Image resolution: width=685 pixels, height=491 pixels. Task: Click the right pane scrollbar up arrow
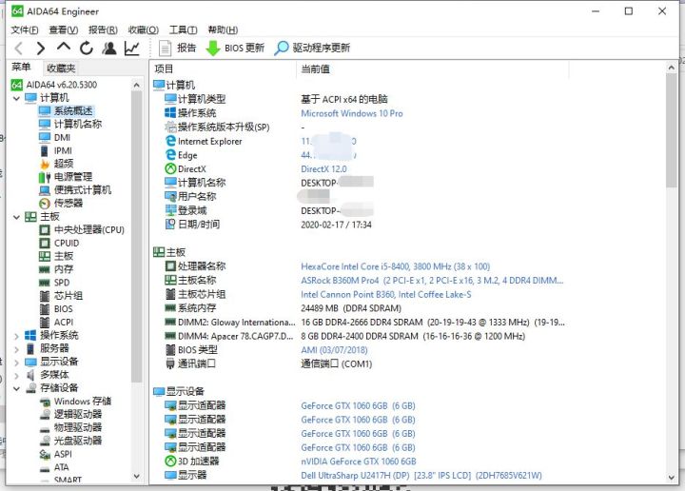(672, 68)
